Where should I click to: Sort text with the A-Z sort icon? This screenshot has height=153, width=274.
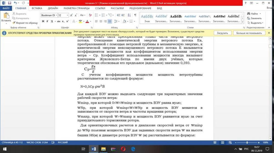tap(130, 15)
